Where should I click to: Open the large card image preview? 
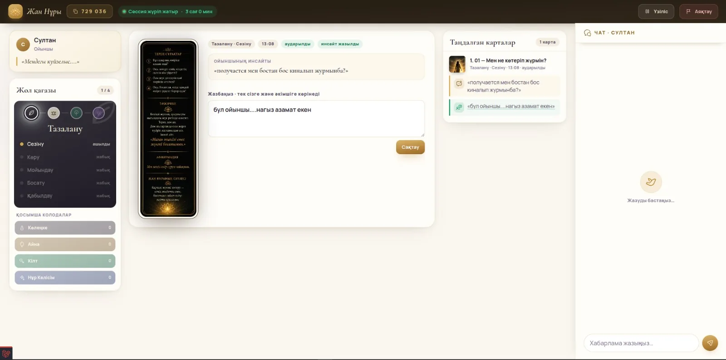pos(168,129)
